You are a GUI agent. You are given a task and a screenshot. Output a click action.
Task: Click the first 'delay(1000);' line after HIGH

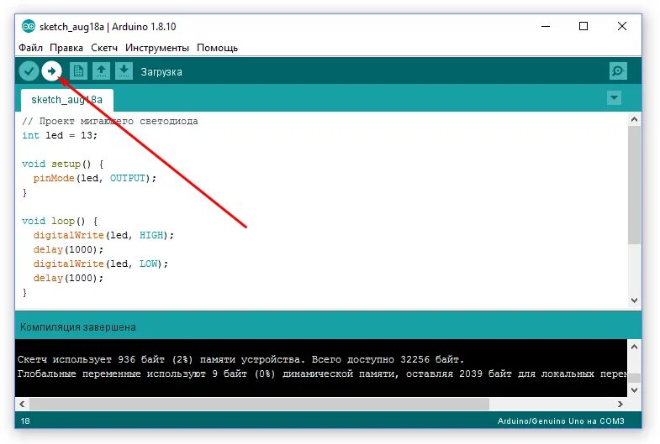click(68, 249)
